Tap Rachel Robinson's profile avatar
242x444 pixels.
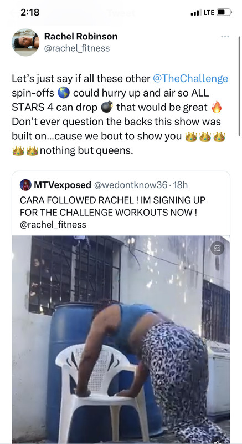coord(25,42)
